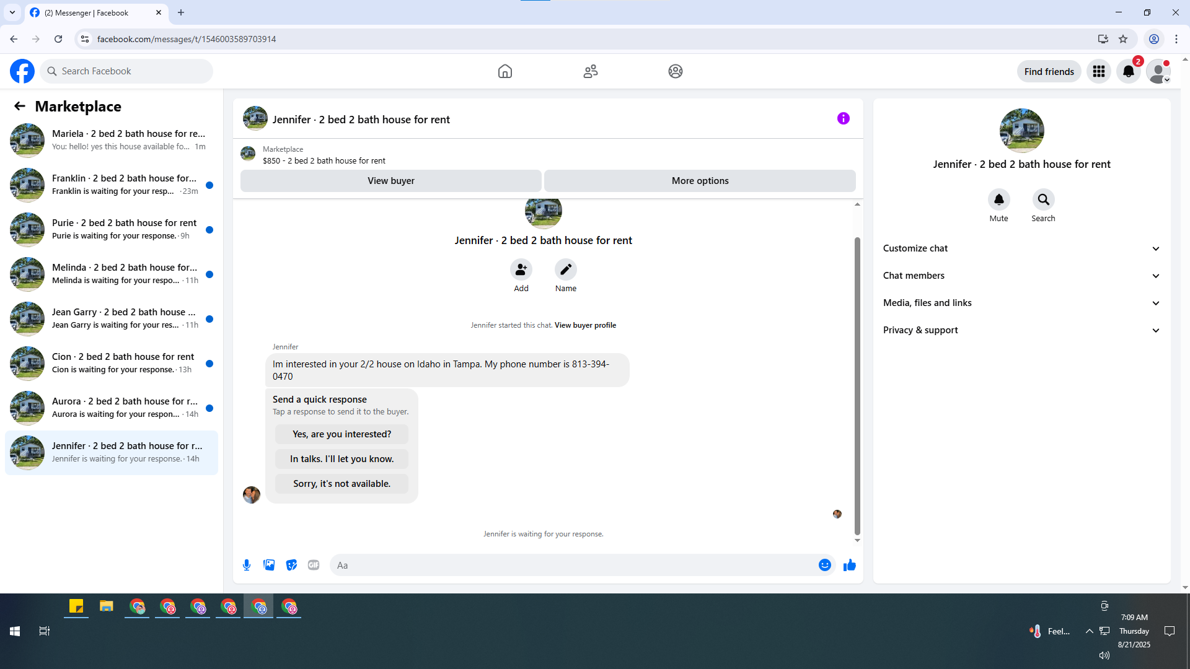Open the notifications bell
The height and width of the screenshot is (669, 1190).
pos(1128,71)
